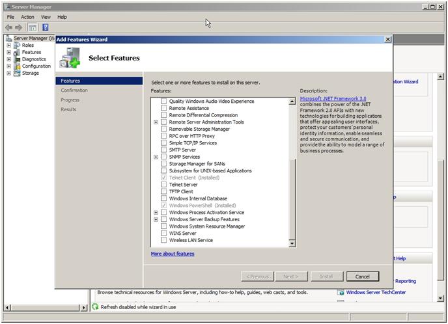This screenshot has width=448, height=324.
Task: Check the Remote Assistance feature
Action: 163,108
